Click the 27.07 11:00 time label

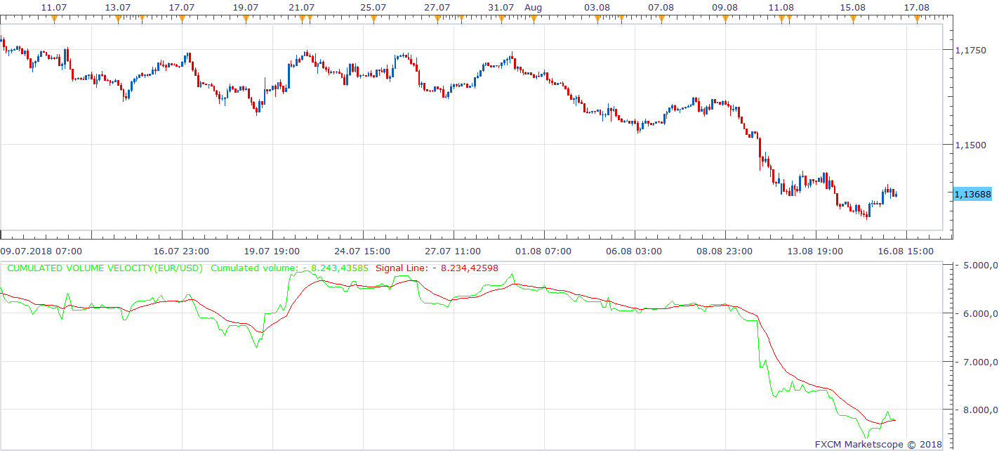453,250
